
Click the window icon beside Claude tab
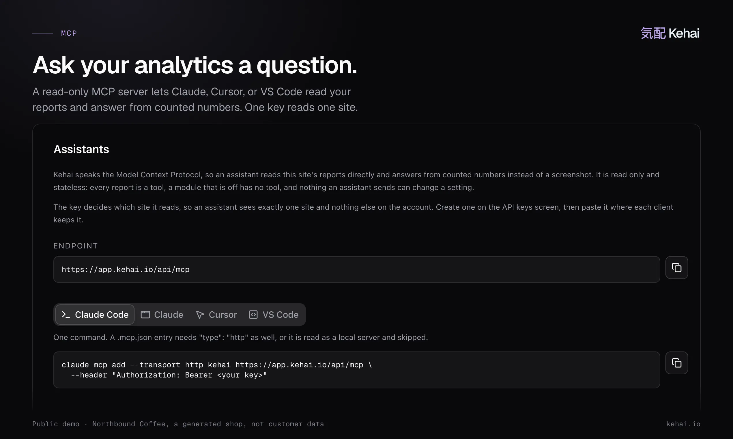tap(145, 315)
